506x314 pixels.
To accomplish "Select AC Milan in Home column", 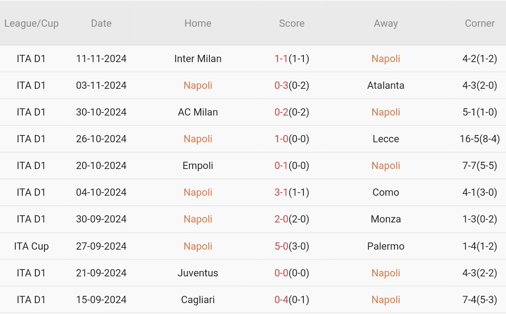I will pyautogui.click(x=198, y=112).
